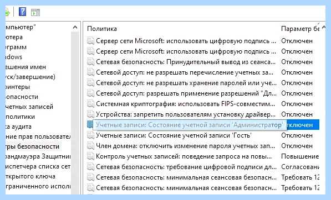Click 'Отключен' value of 'Член домена' row
This screenshot has height=200, width=331.
[x=297, y=146]
